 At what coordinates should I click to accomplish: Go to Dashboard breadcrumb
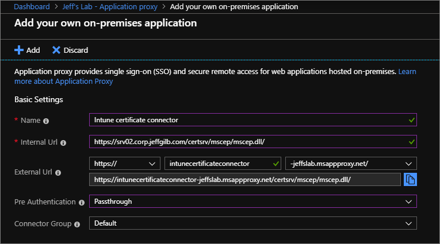coord(32,7)
